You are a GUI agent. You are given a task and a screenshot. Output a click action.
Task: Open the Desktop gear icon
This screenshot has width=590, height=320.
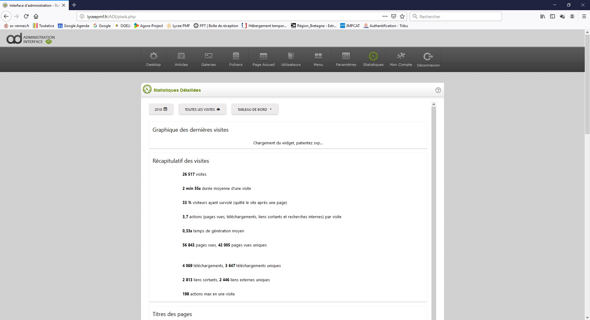coord(153,56)
